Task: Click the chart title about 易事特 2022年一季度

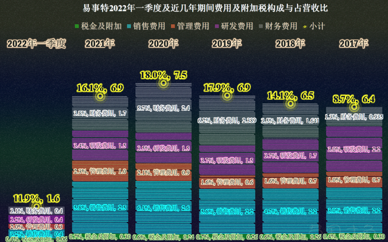Action: [x=205, y=8]
